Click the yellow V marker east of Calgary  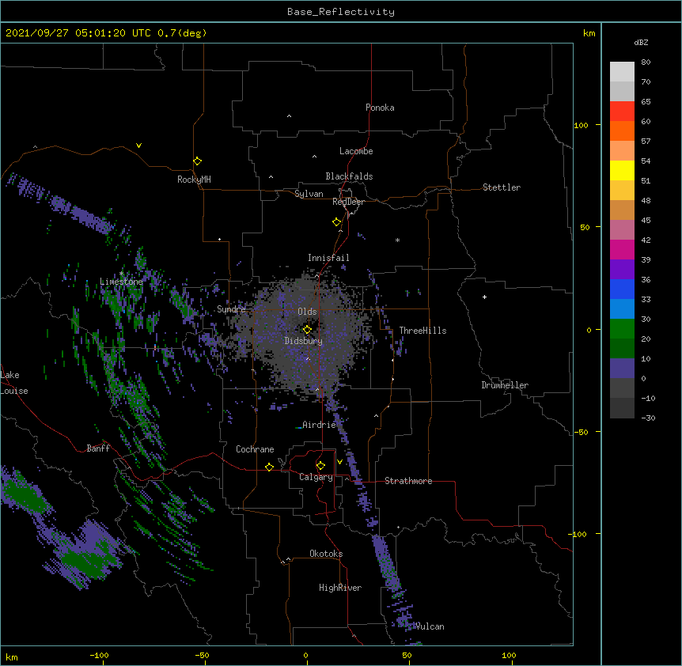point(339,462)
